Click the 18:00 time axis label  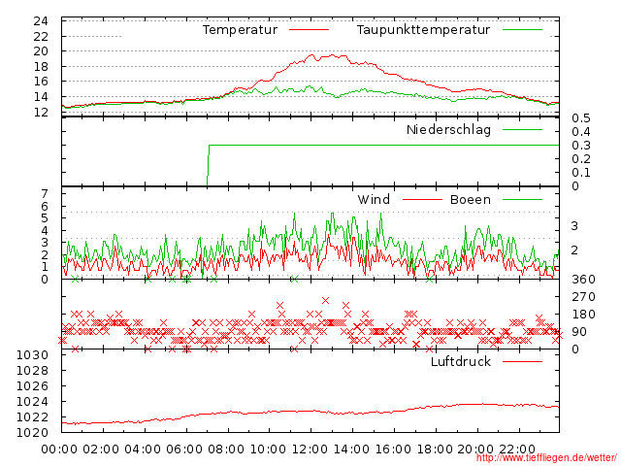point(435,449)
